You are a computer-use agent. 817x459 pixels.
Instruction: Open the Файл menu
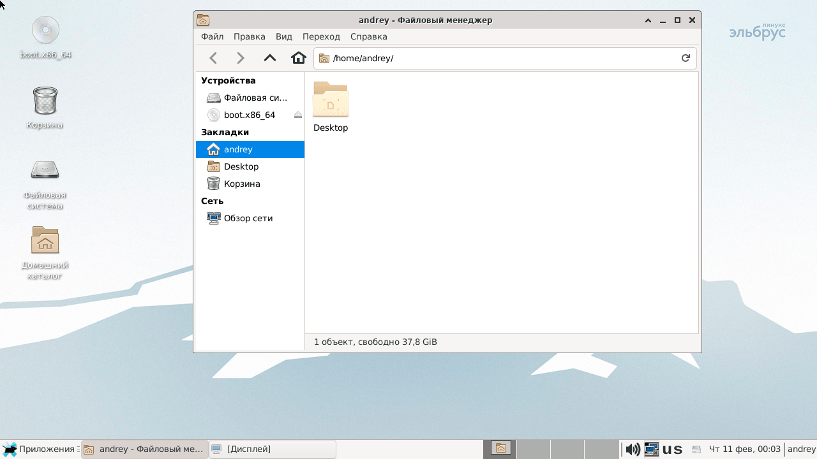213,36
